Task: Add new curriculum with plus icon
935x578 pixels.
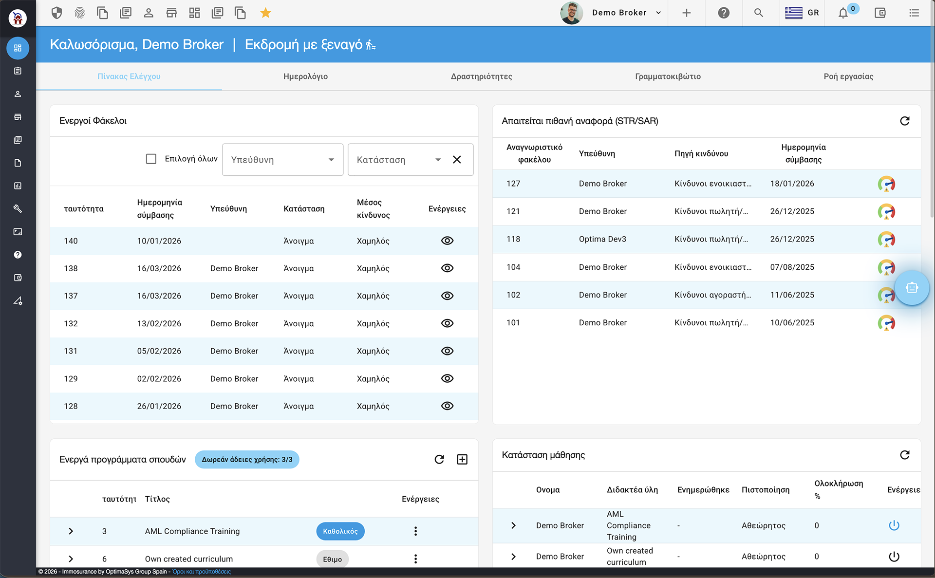Action: (462, 459)
